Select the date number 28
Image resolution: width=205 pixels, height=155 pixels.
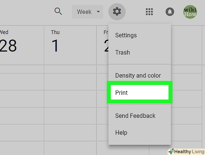click(x=8, y=46)
